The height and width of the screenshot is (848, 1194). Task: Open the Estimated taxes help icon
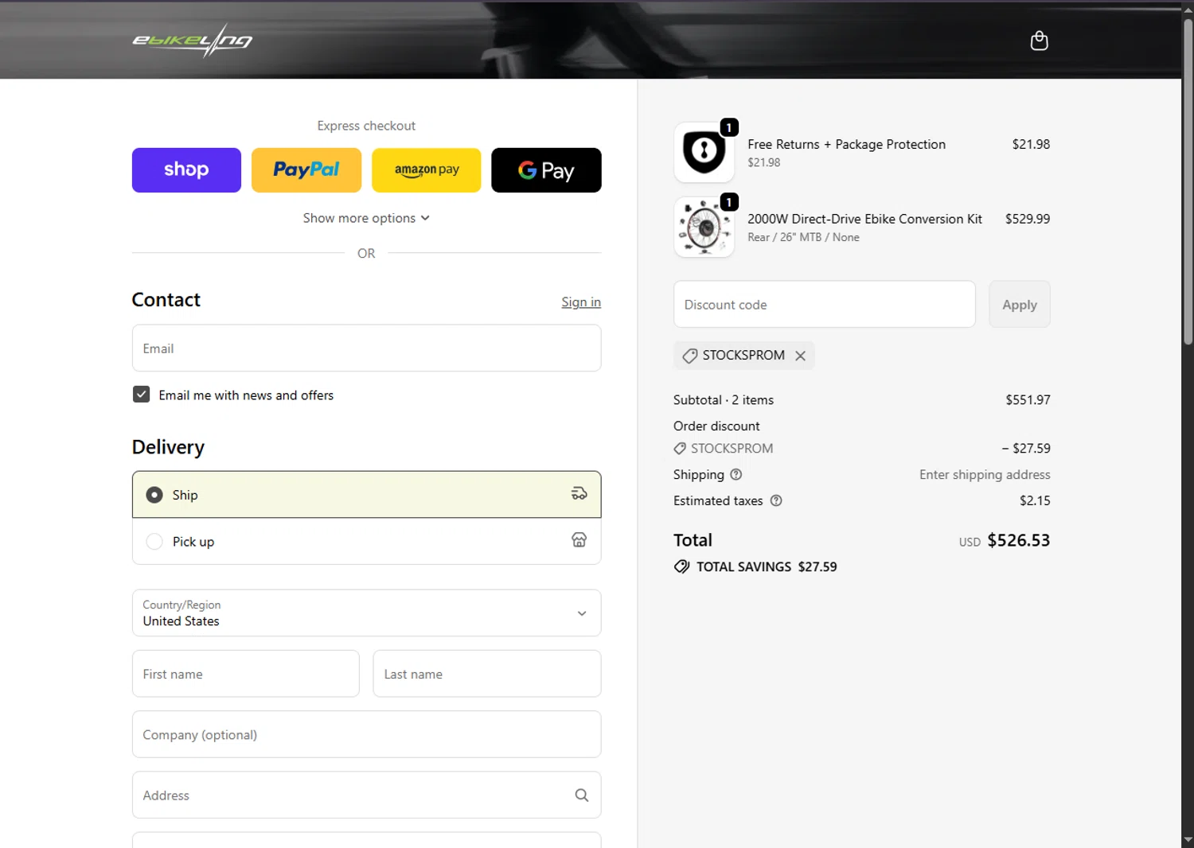pos(776,501)
